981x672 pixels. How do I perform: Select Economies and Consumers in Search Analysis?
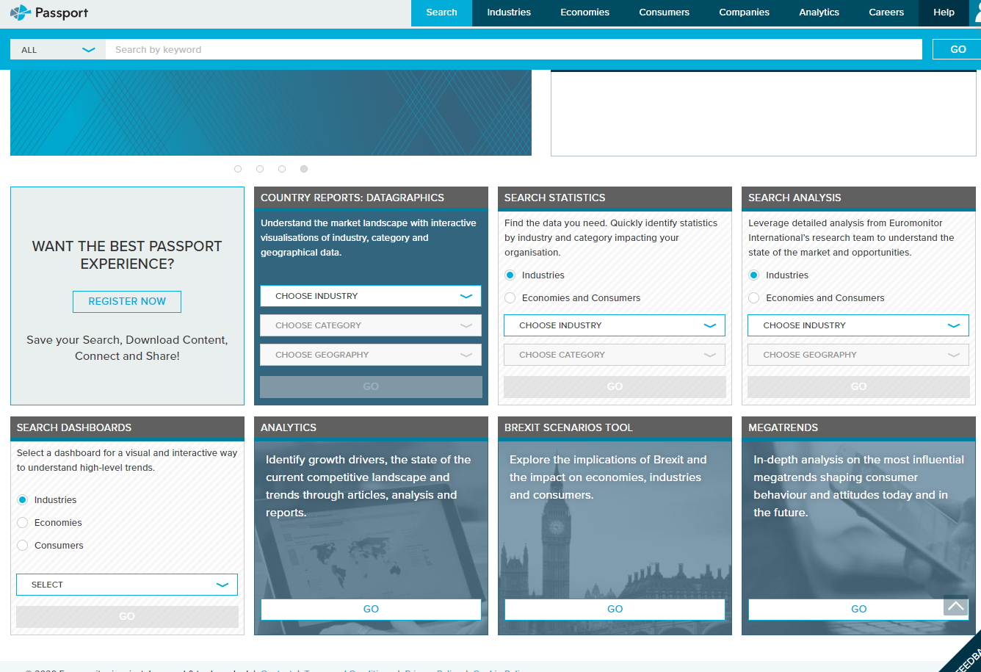pos(754,298)
